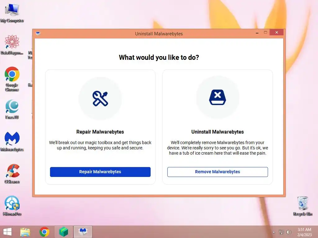
Task: Minimize the Uninstall Malwarebytes window
Action: (257, 33)
